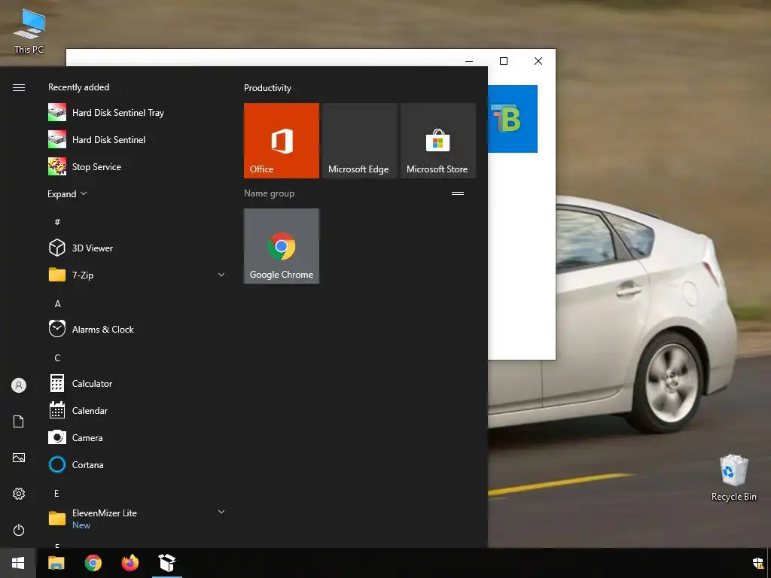Jump to the # letter header
Screen dimensions: 771x578
(57, 222)
